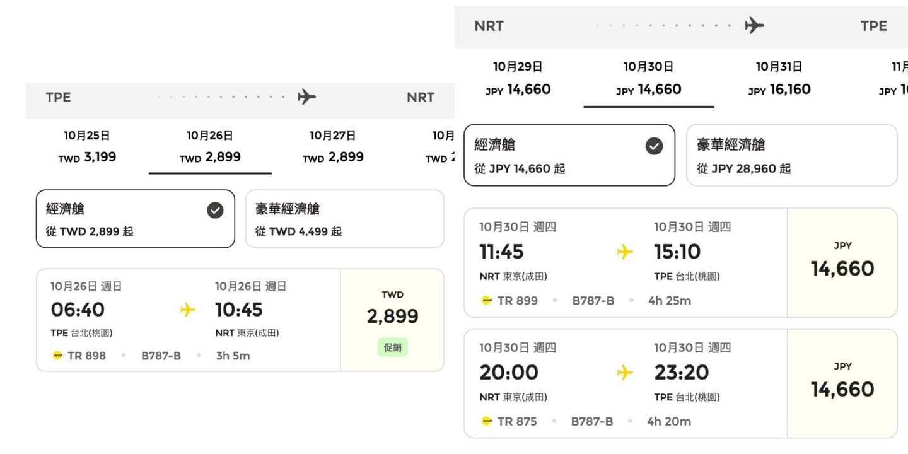Click the airplane icon in the TPE to NRT header
This screenshot has width=908, height=454.
[x=306, y=97]
